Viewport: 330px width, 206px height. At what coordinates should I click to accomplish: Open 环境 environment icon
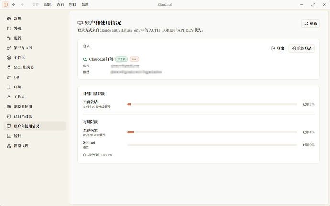point(9,87)
